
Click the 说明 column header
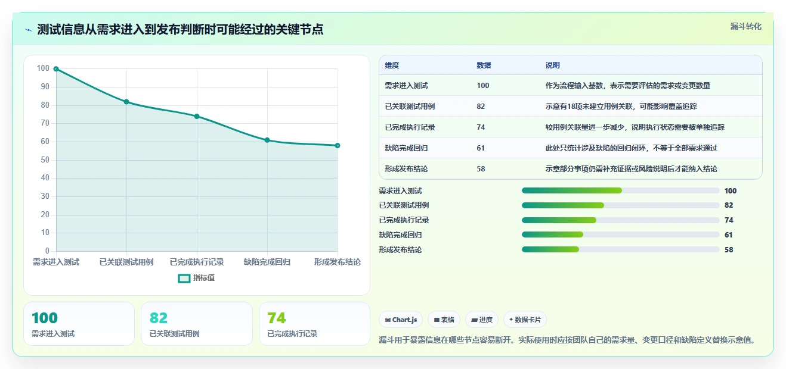[553, 65]
